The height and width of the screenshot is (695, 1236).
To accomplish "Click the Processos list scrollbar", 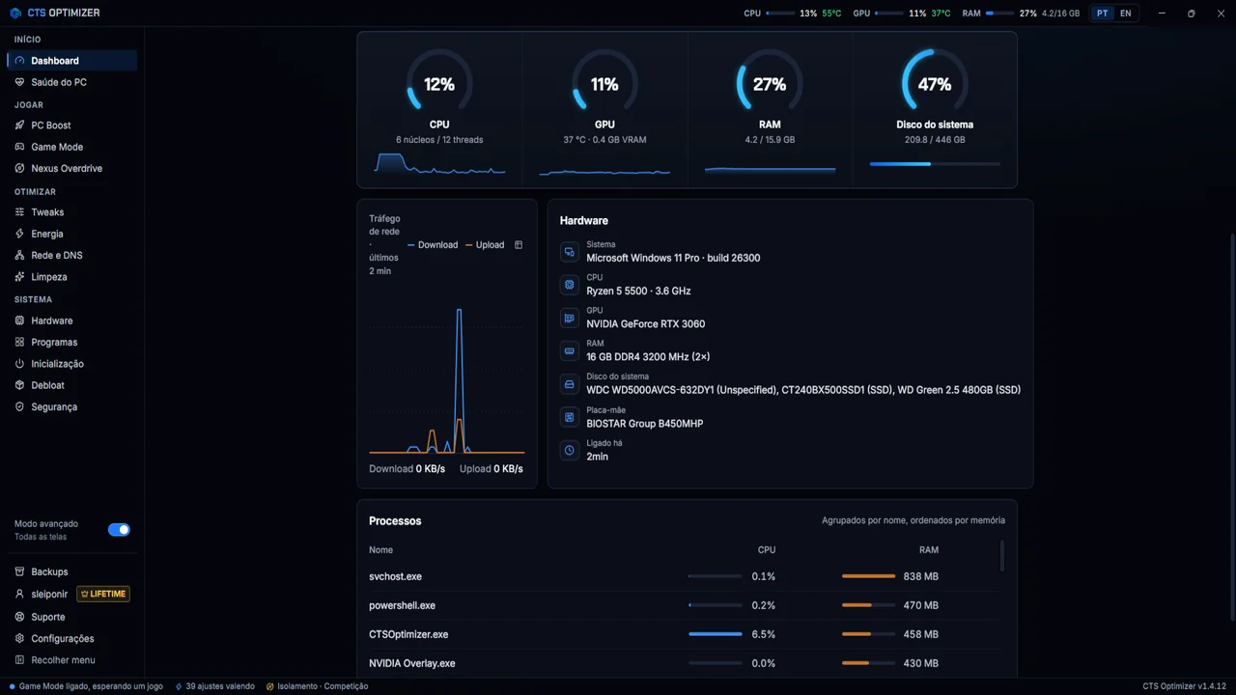I will pos(1002,556).
